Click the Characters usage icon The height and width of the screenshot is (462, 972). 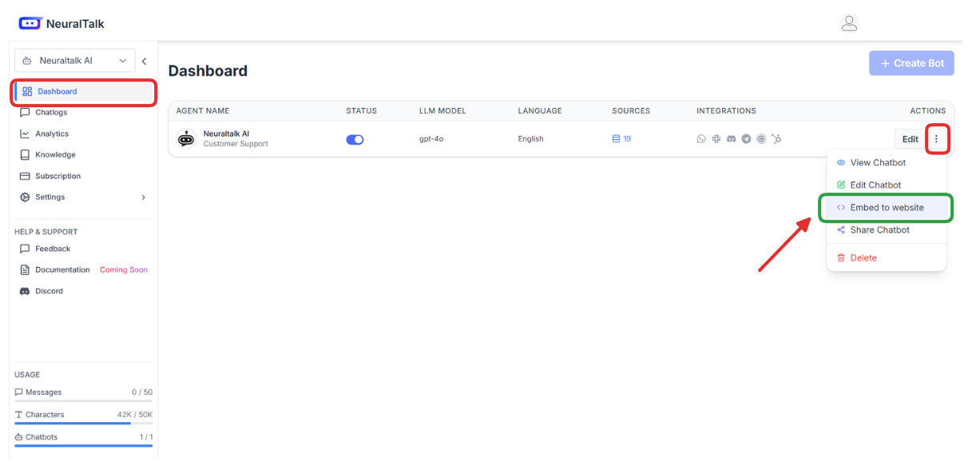tap(19, 415)
